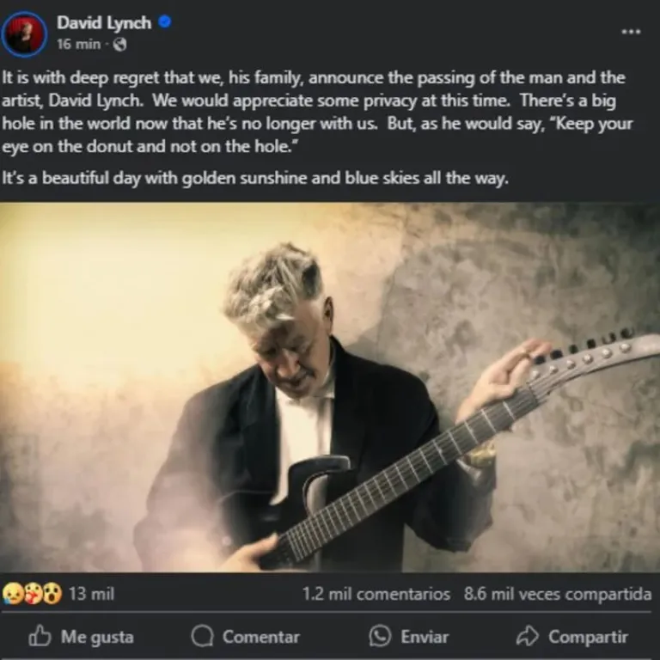View the 8.6 mil veces compartida list
Viewport: 660px width, 660px height.
point(558,595)
